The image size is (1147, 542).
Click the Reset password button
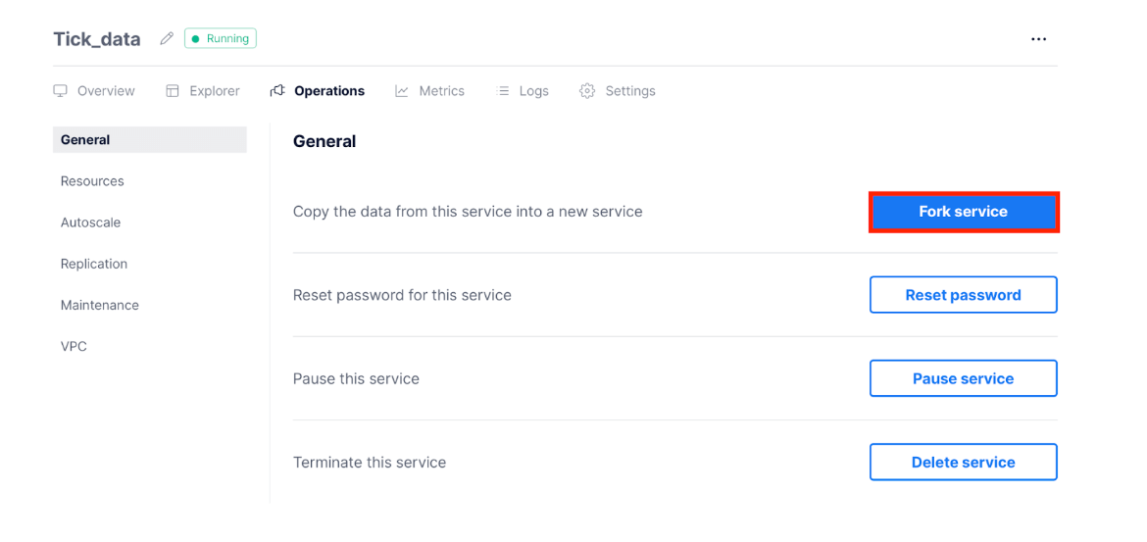(963, 295)
